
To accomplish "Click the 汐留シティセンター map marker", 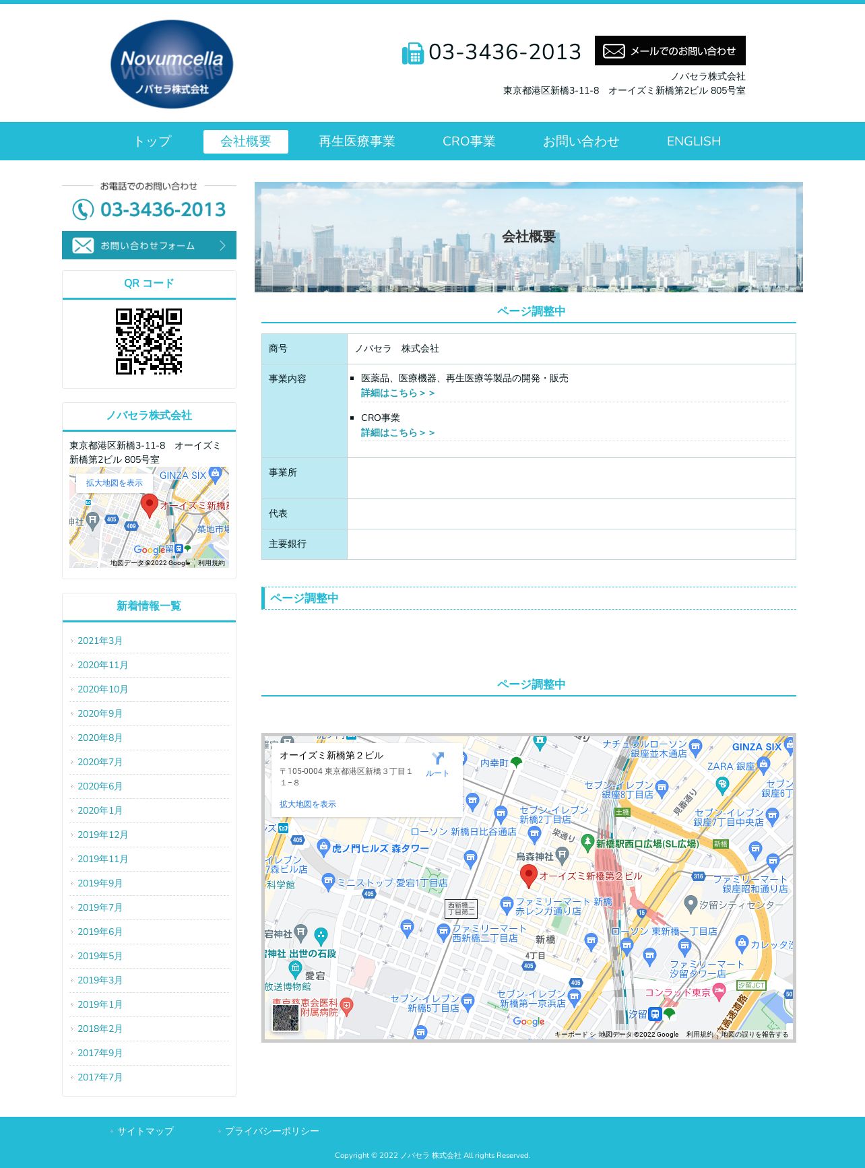I will pos(691,903).
